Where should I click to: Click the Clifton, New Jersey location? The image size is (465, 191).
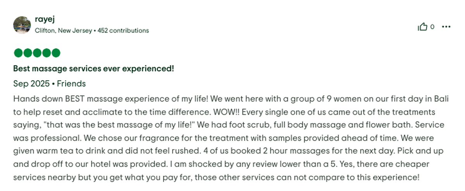click(x=64, y=30)
